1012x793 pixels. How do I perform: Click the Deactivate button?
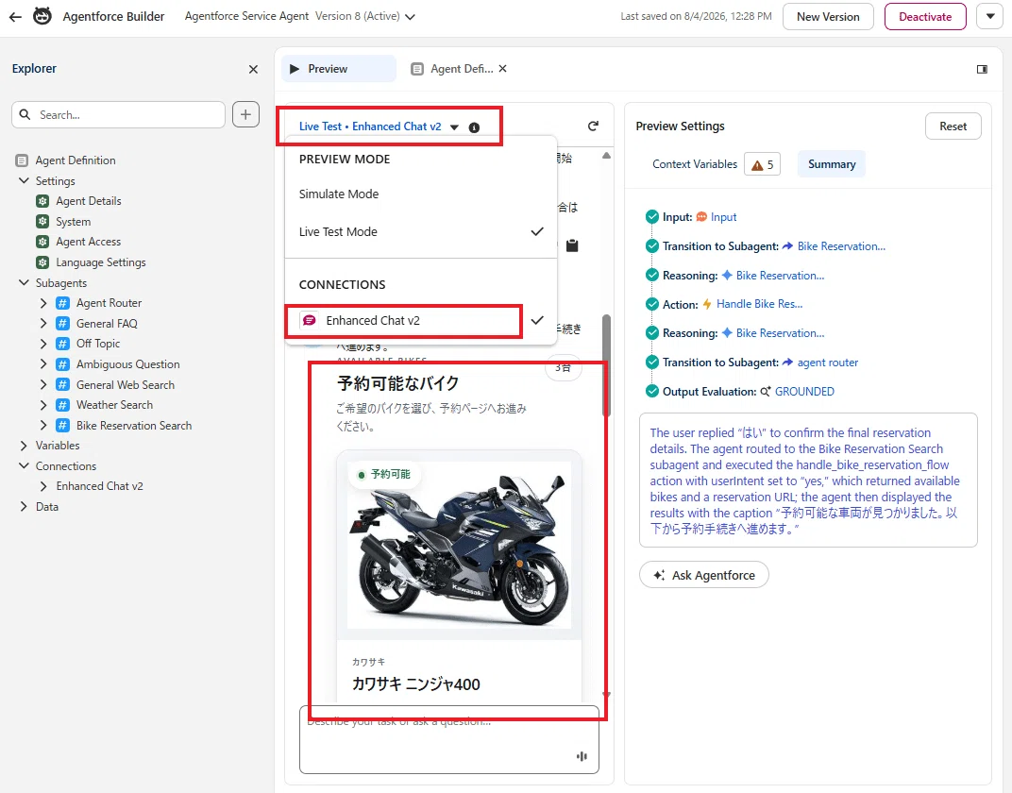click(925, 17)
